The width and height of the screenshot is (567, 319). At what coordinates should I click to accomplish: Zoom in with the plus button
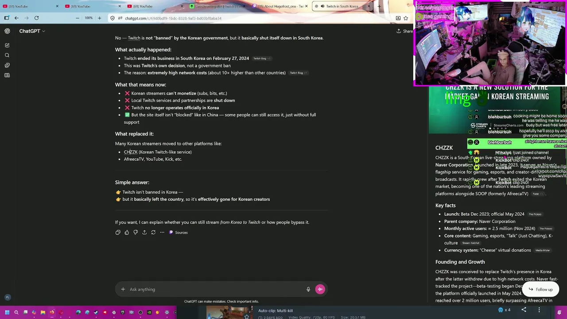[99, 18]
